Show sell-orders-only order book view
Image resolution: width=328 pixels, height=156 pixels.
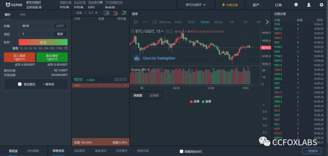(115, 13)
